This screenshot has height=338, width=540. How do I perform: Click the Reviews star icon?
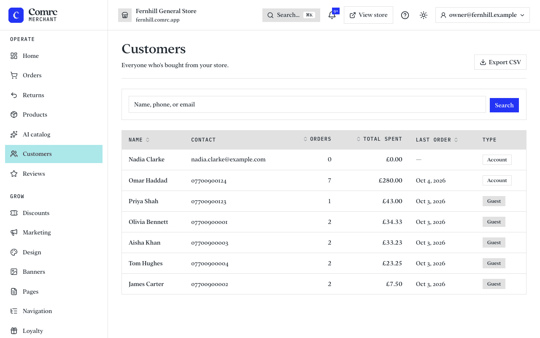pyautogui.click(x=14, y=174)
